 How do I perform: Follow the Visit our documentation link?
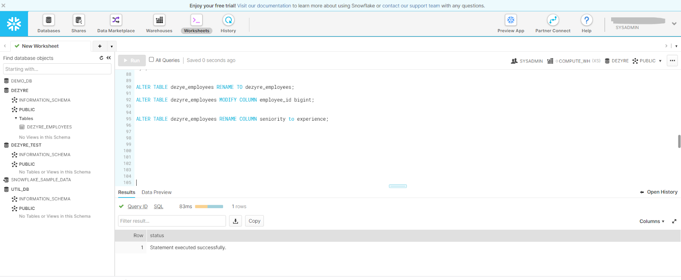tap(264, 6)
